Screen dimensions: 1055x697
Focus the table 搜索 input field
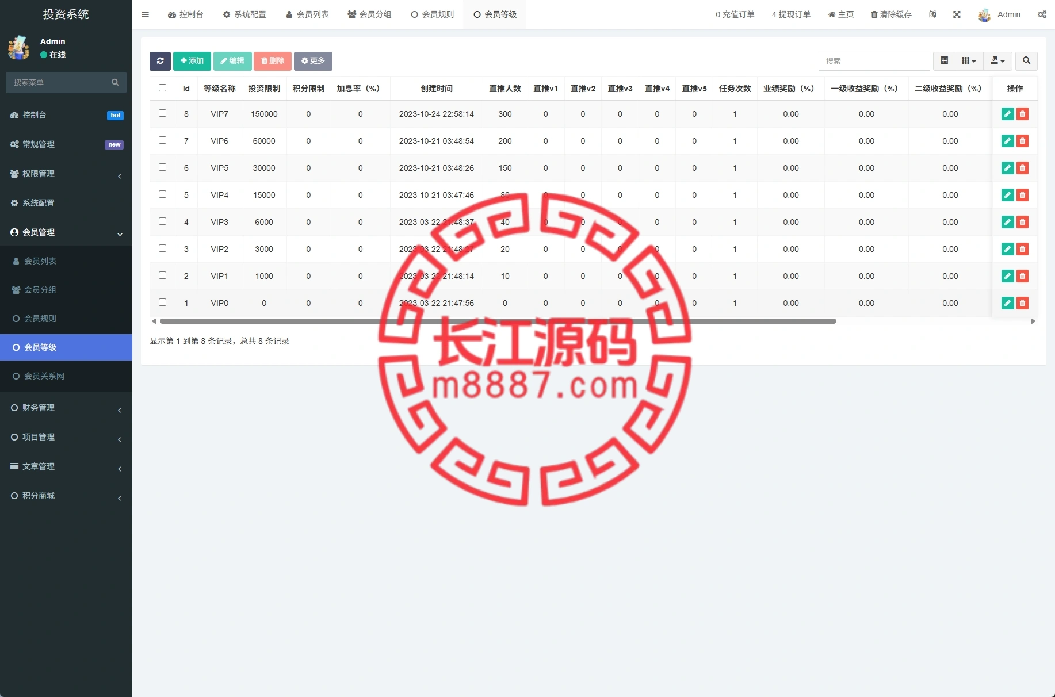point(874,61)
